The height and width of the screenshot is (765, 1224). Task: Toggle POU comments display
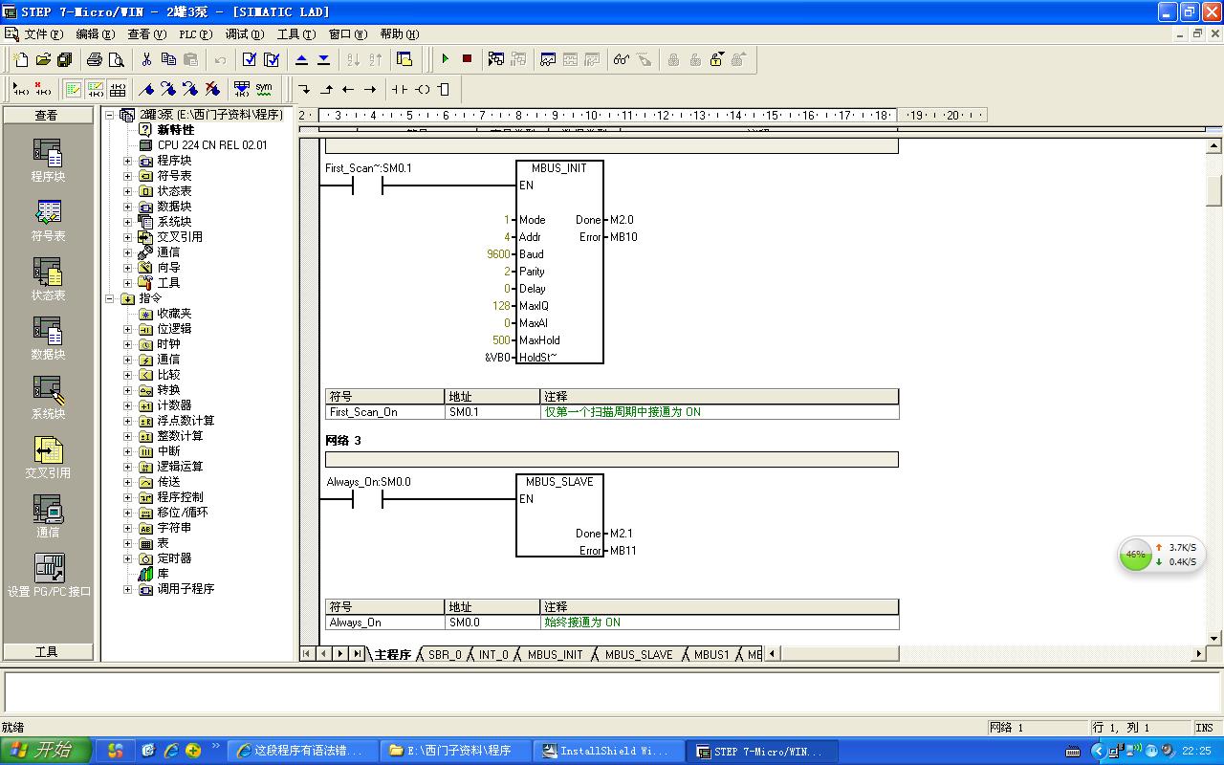(x=74, y=89)
